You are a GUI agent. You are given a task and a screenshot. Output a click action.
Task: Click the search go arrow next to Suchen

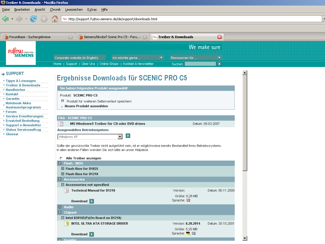click(219, 64)
